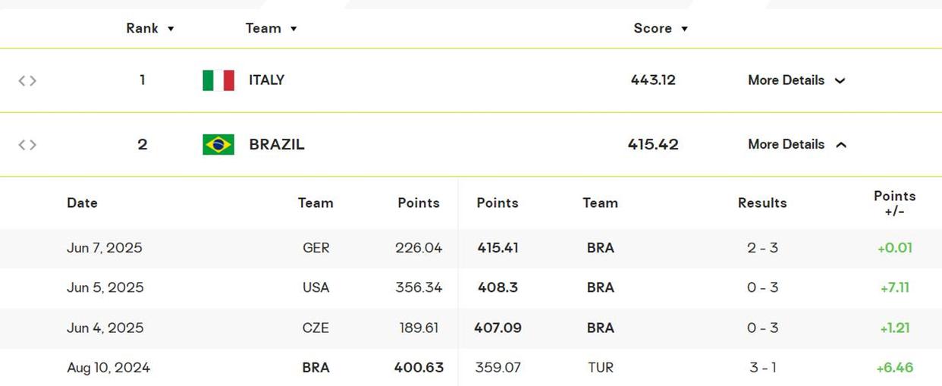Sort by Team column arrow
This screenshot has height=386, width=942.
click(x=294, y=29)
